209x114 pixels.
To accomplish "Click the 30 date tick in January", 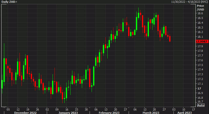I will point(86,109).
